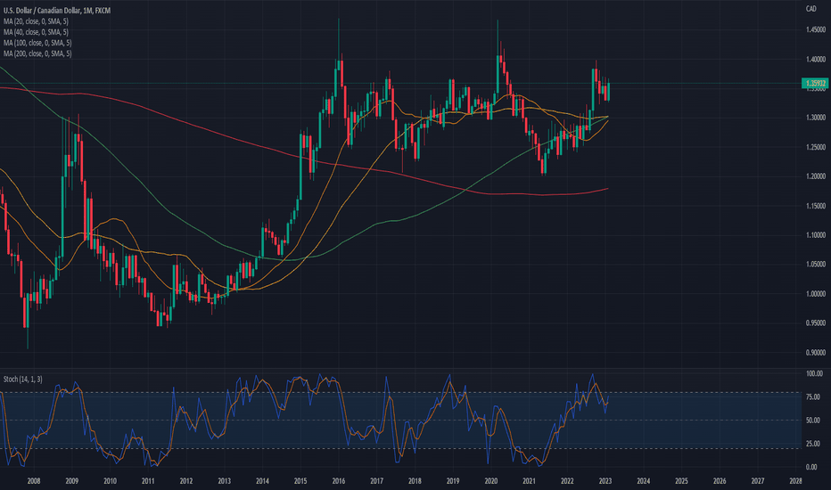Screen dimensions: 831x490
Task: Click the 0.00 stochastic scale label
Action: 811,467
